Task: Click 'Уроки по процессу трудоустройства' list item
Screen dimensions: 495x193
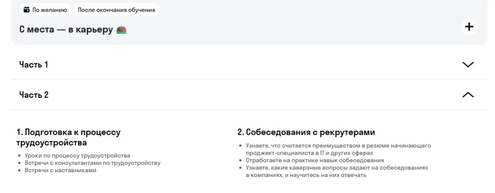Action: pyautogui.click(x=78, y=156)
